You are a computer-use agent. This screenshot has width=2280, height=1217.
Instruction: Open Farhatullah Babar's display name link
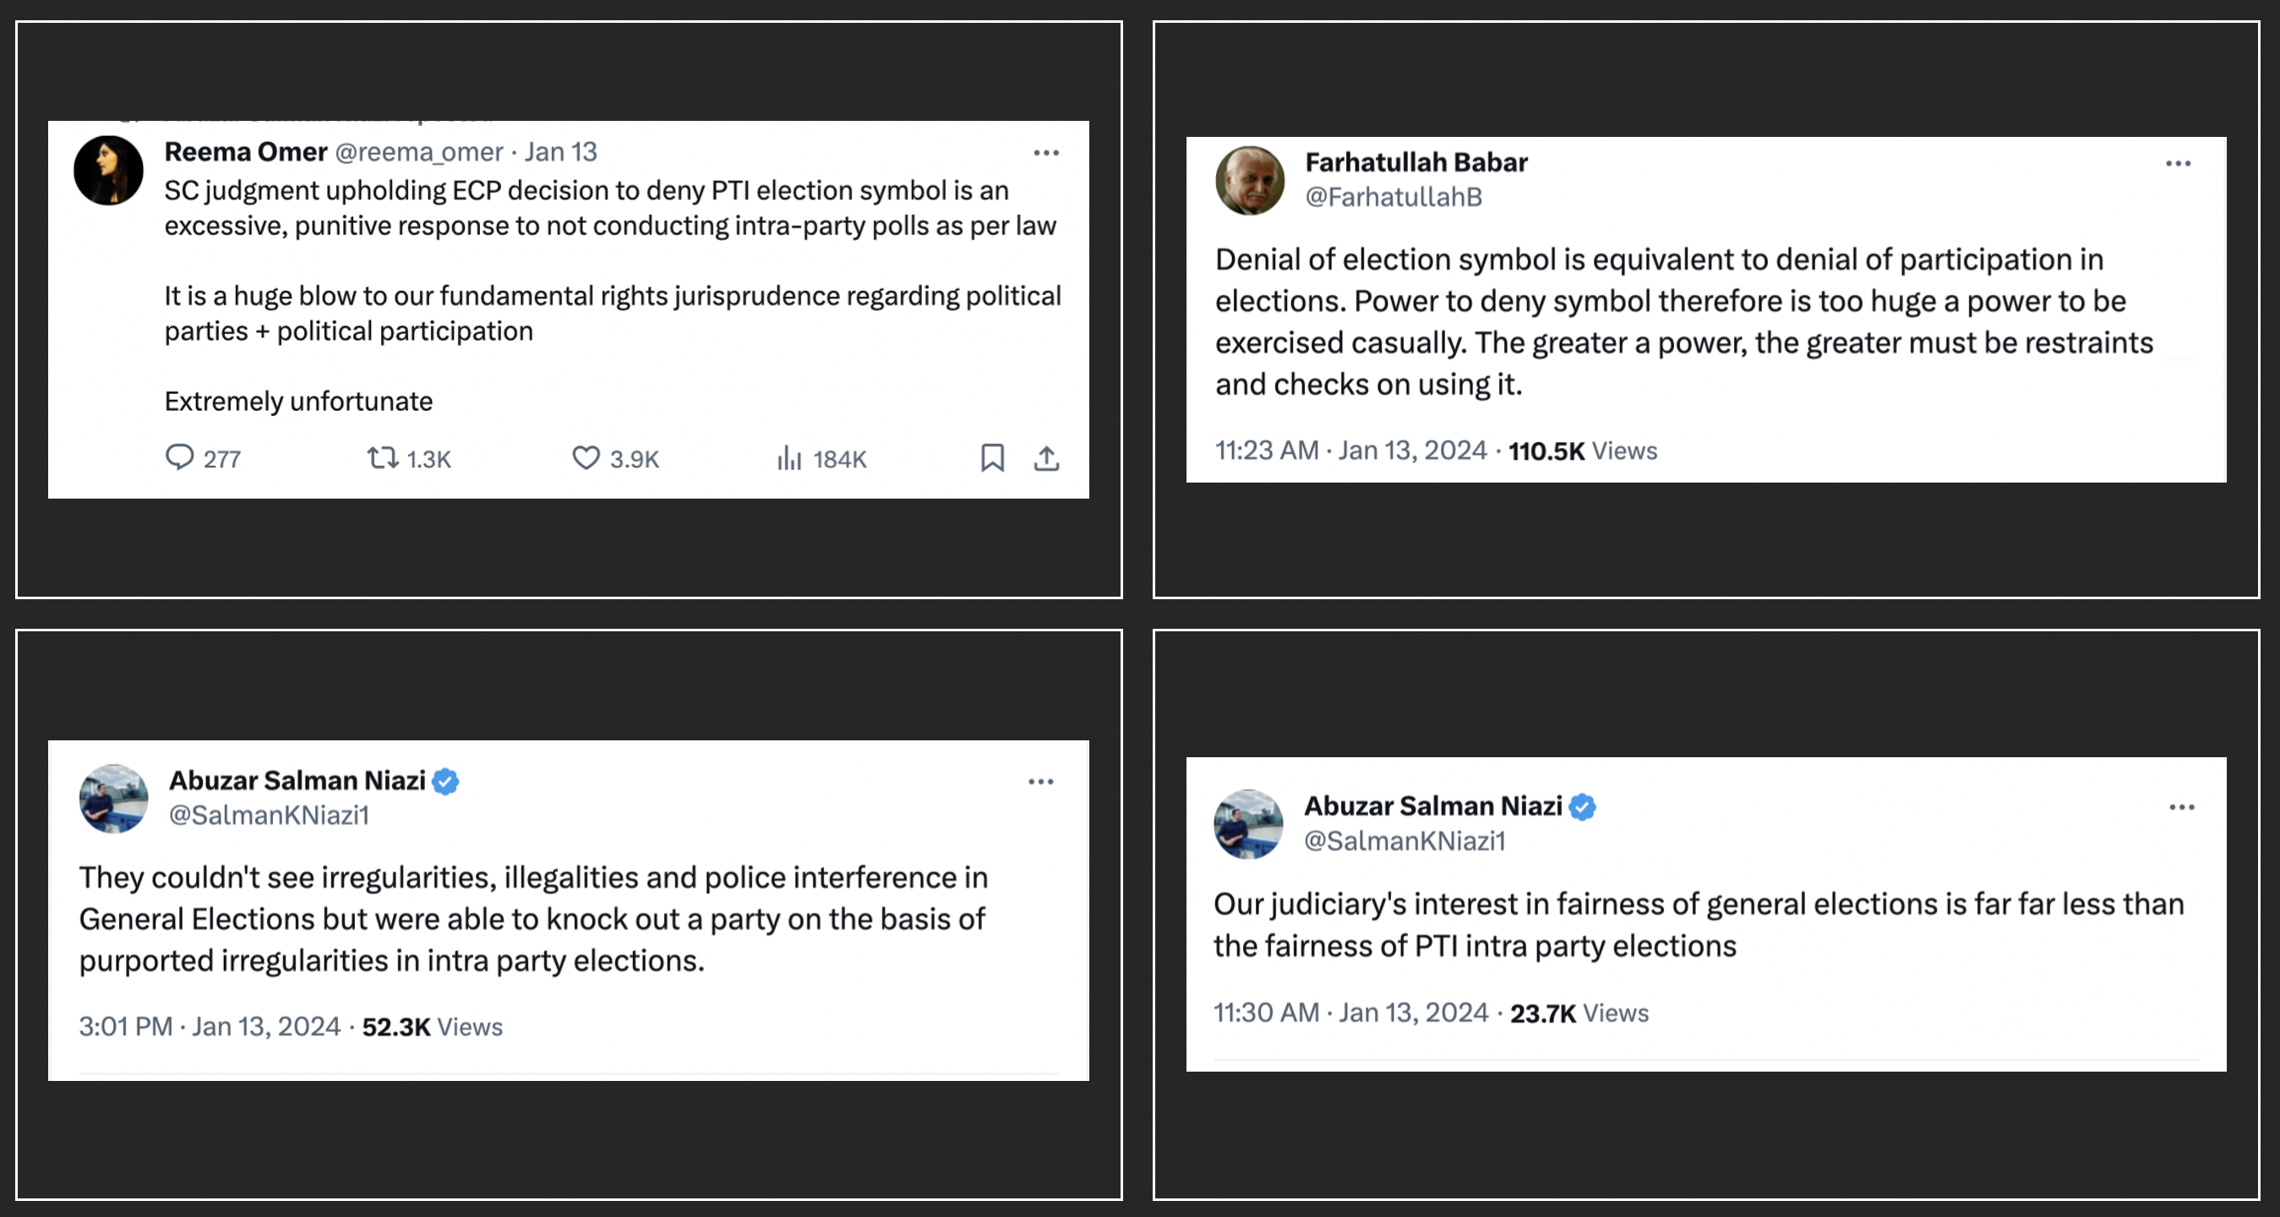tap(1416, 162)
